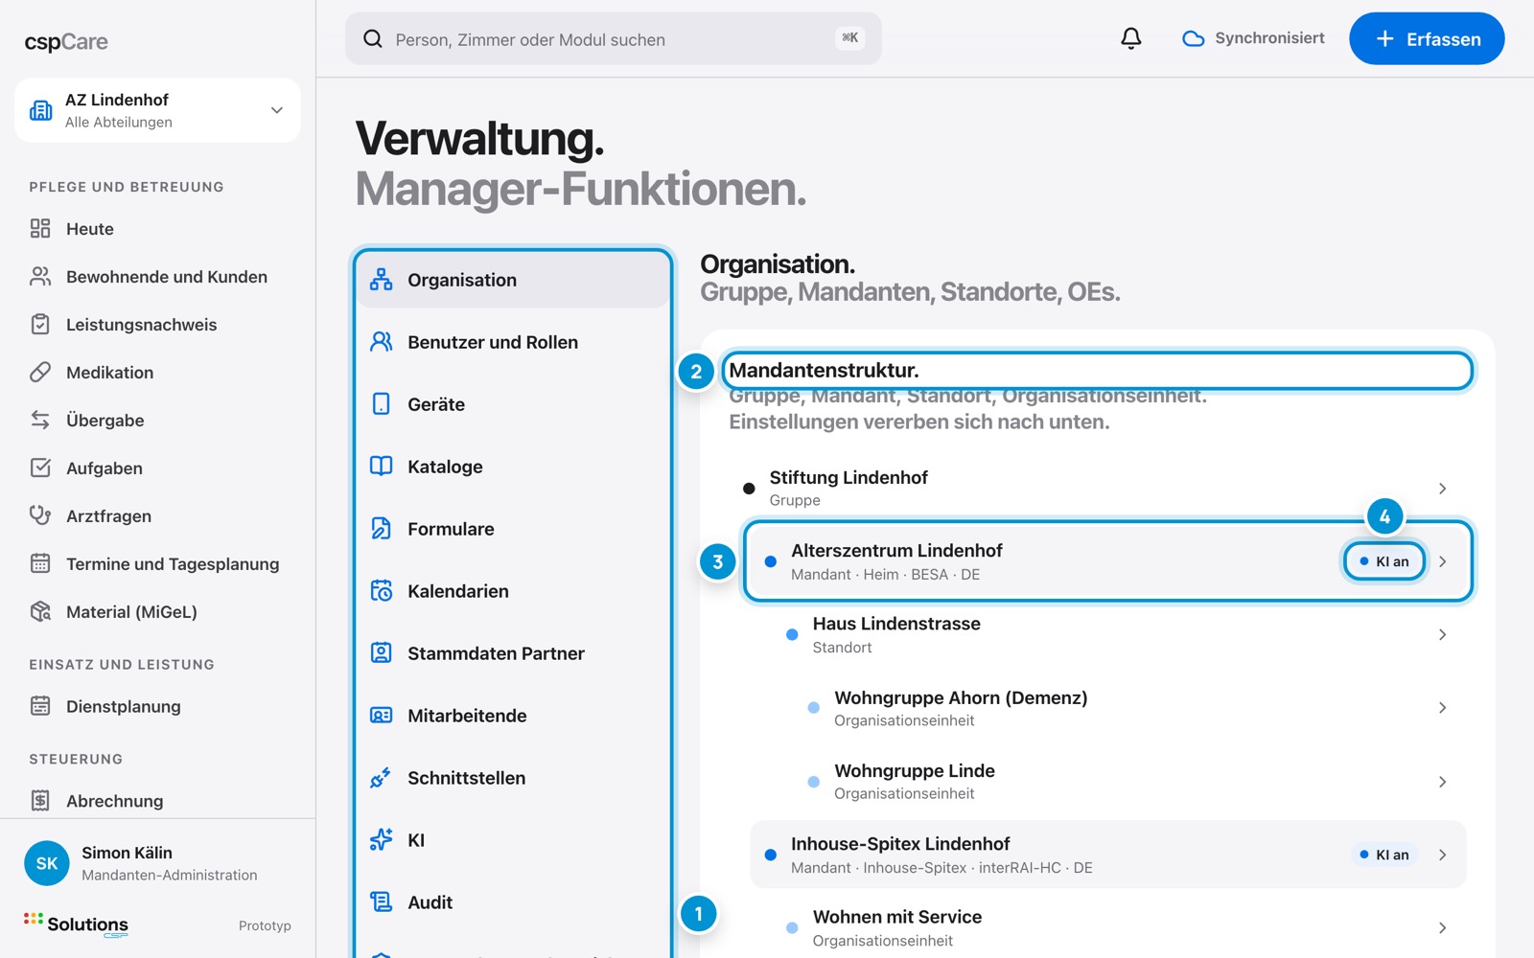The image size is (1534, 958).
Task: Click the Schnittstellen plug icon
Action: point(382,777)
